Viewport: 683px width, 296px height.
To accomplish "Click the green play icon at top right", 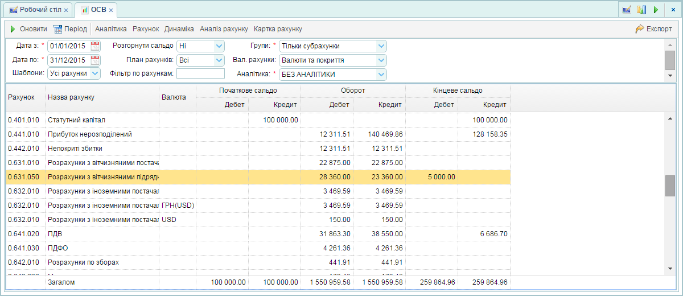I will tap(656, 10).
